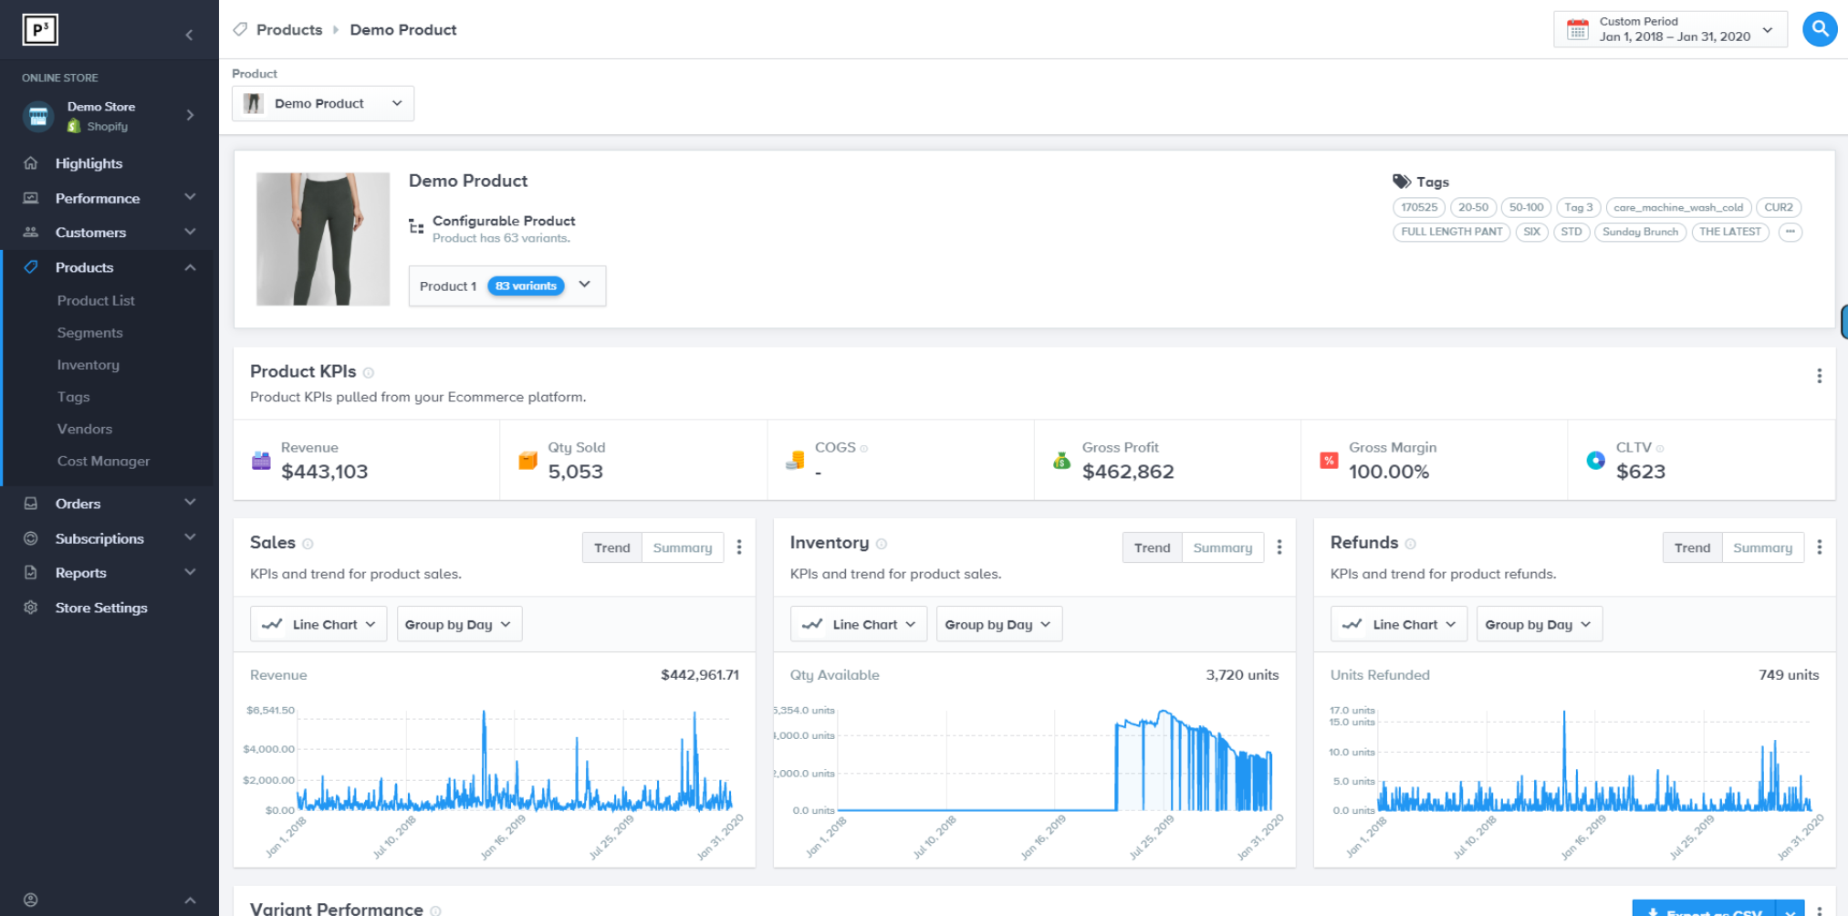Open Highlights from the sidebar

click(x=89, y=162)
